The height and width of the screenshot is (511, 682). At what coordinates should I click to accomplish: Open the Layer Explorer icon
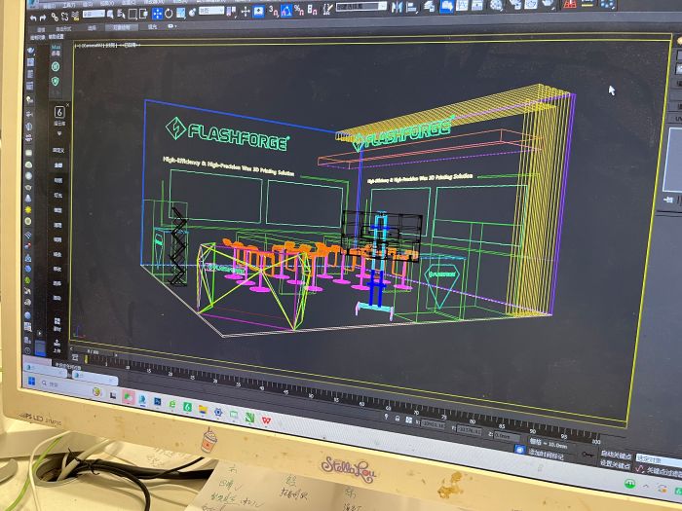[x=430, y=6]
